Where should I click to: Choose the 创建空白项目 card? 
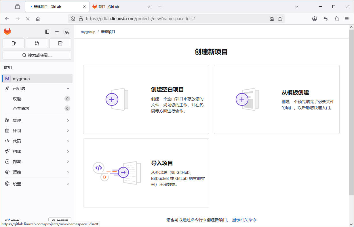pos(146,99)
